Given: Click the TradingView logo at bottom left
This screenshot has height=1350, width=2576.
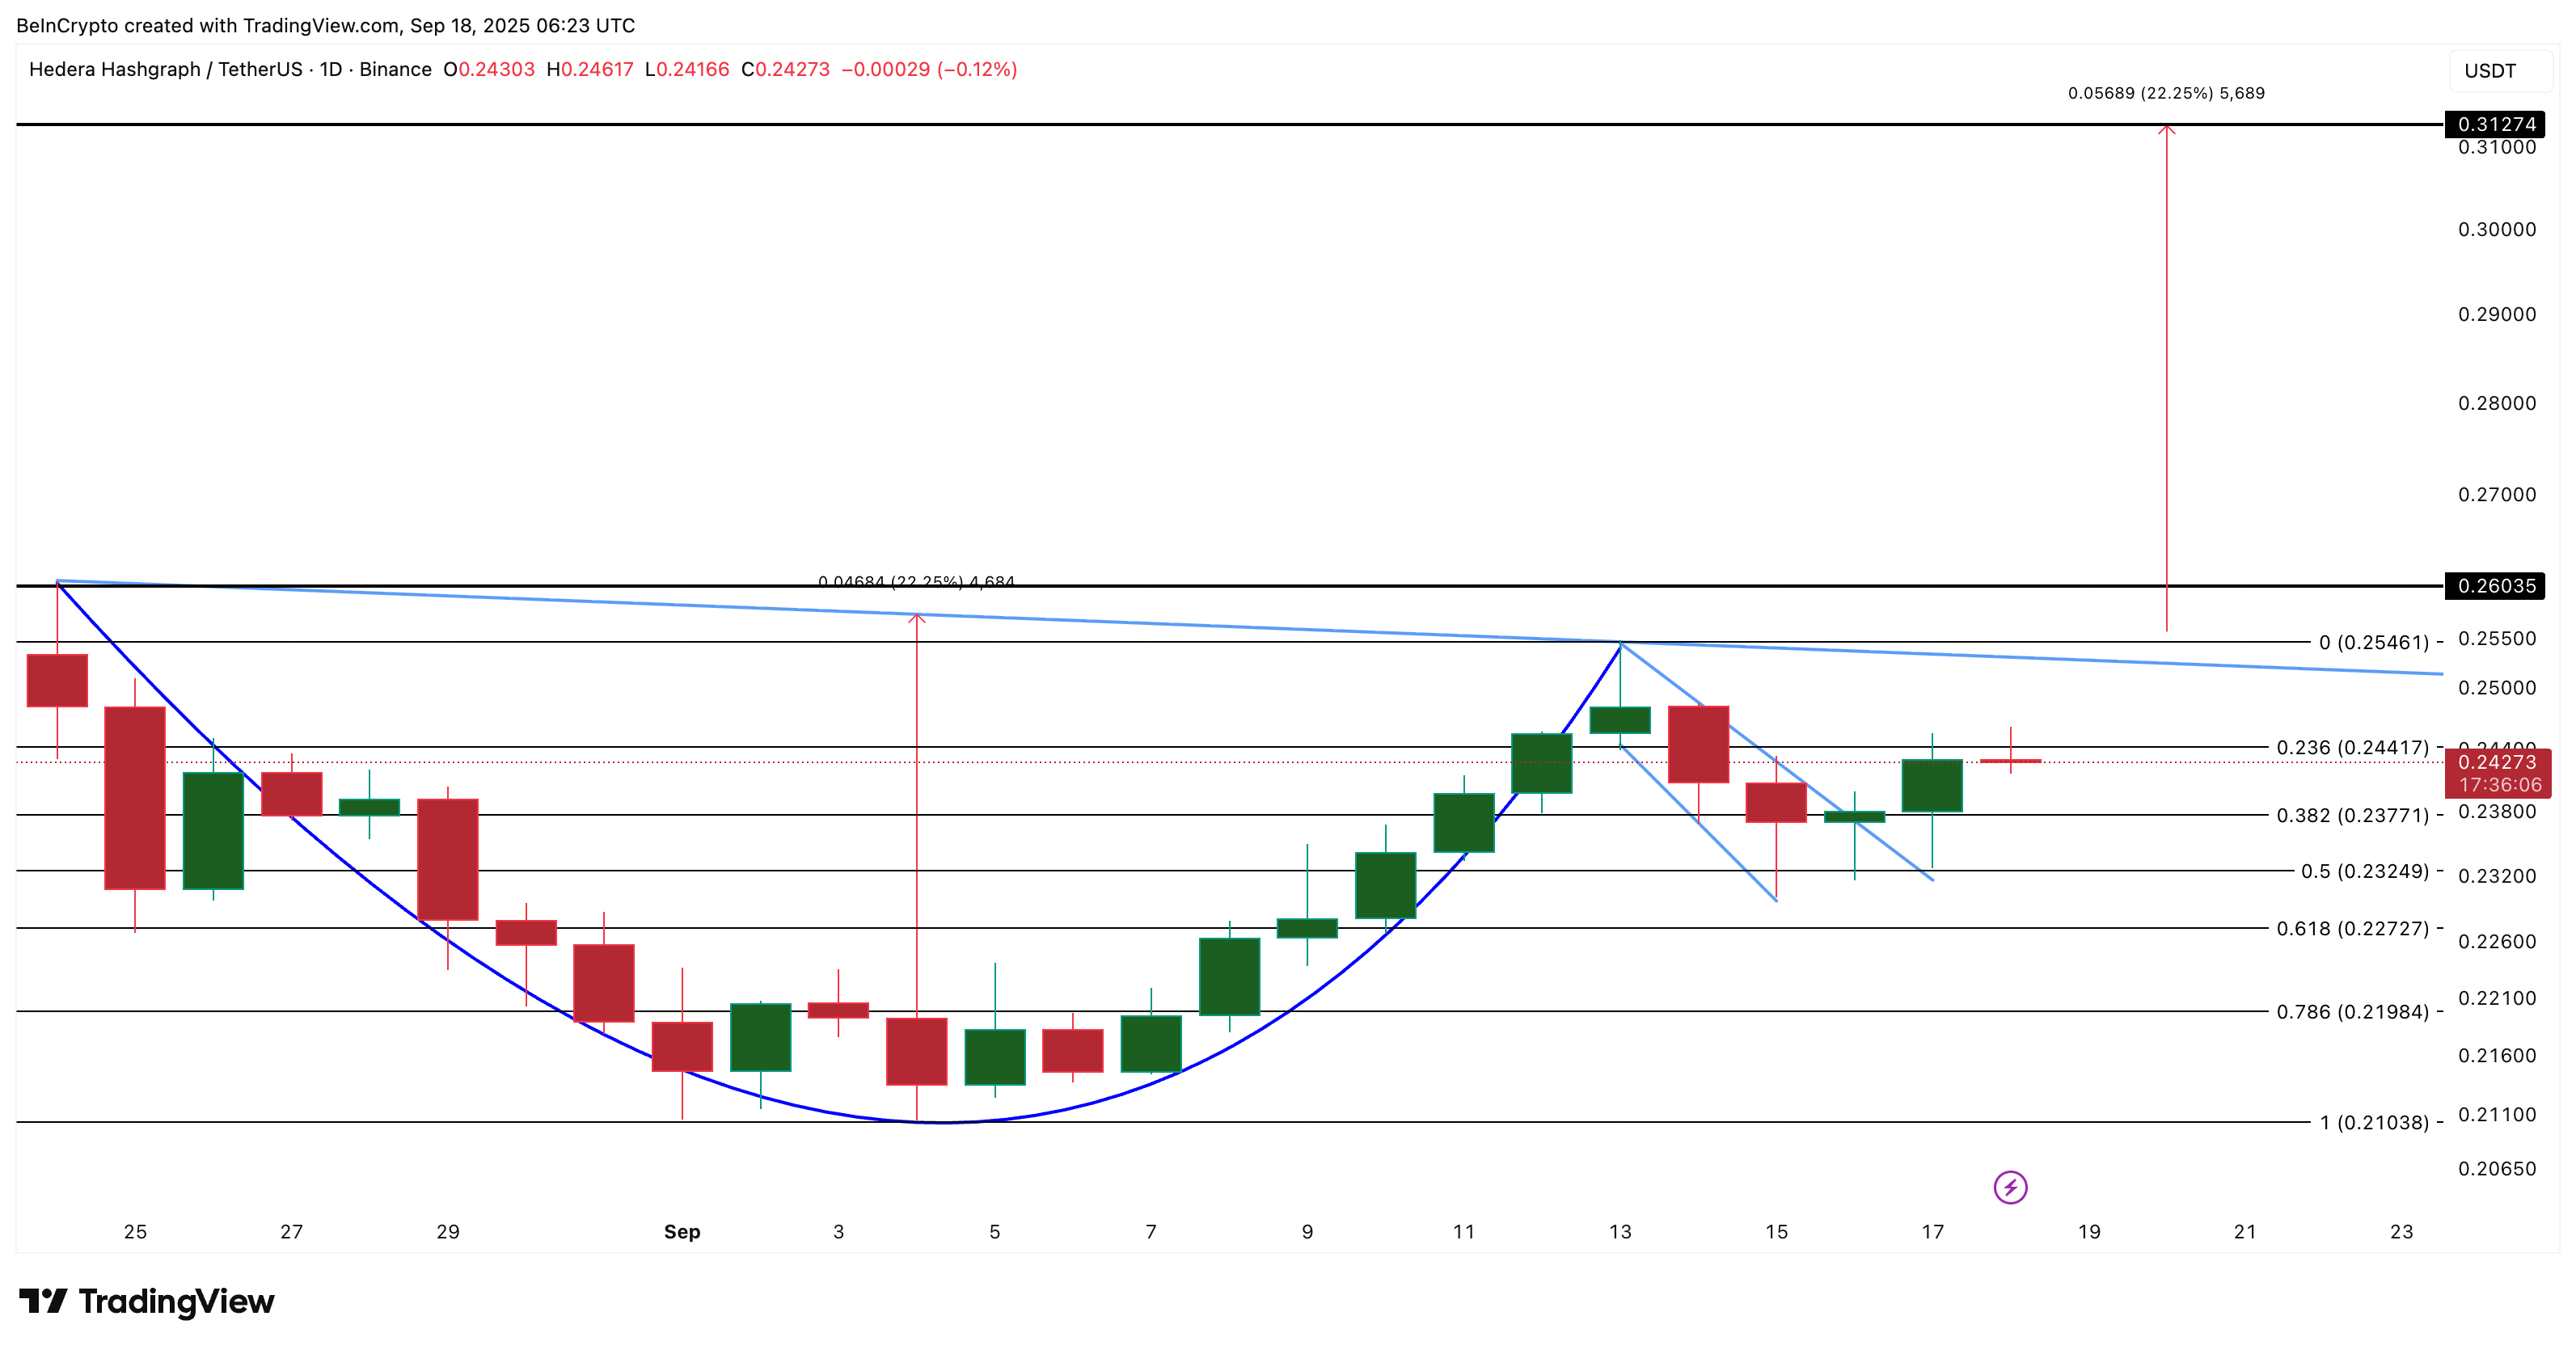Looking at the screenshot, I should [x=147, y=1301].
